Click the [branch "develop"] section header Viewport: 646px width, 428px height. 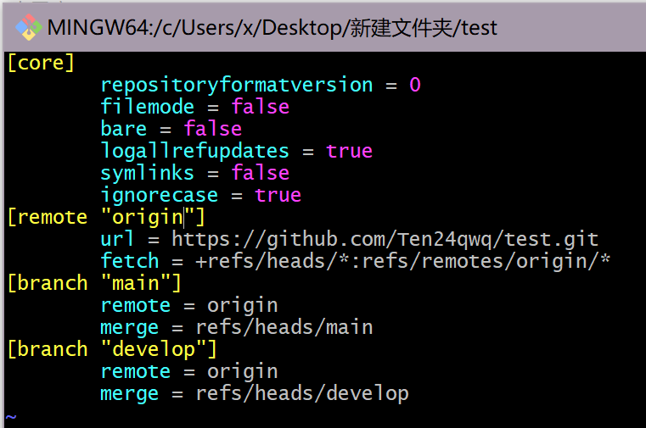(x=112, y=349)
